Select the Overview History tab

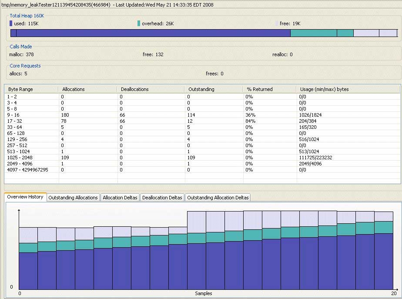[x=25, y=197]
